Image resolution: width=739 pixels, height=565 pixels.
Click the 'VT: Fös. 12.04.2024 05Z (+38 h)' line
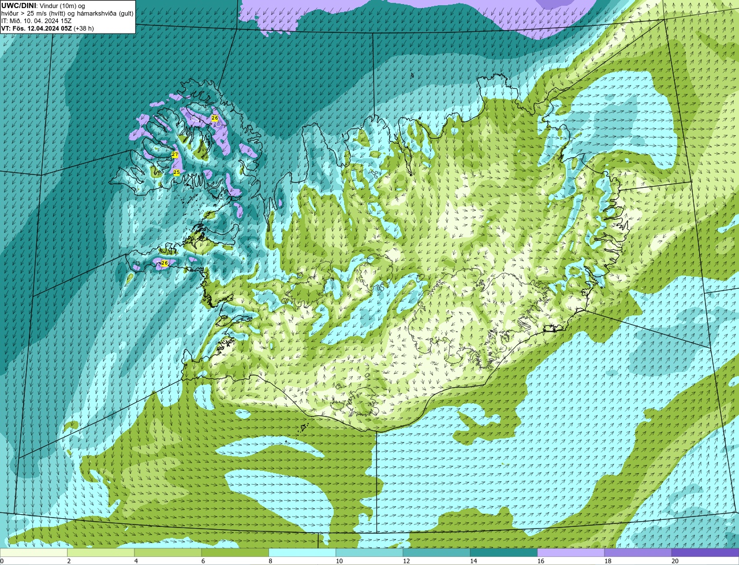tap(47, 28)
